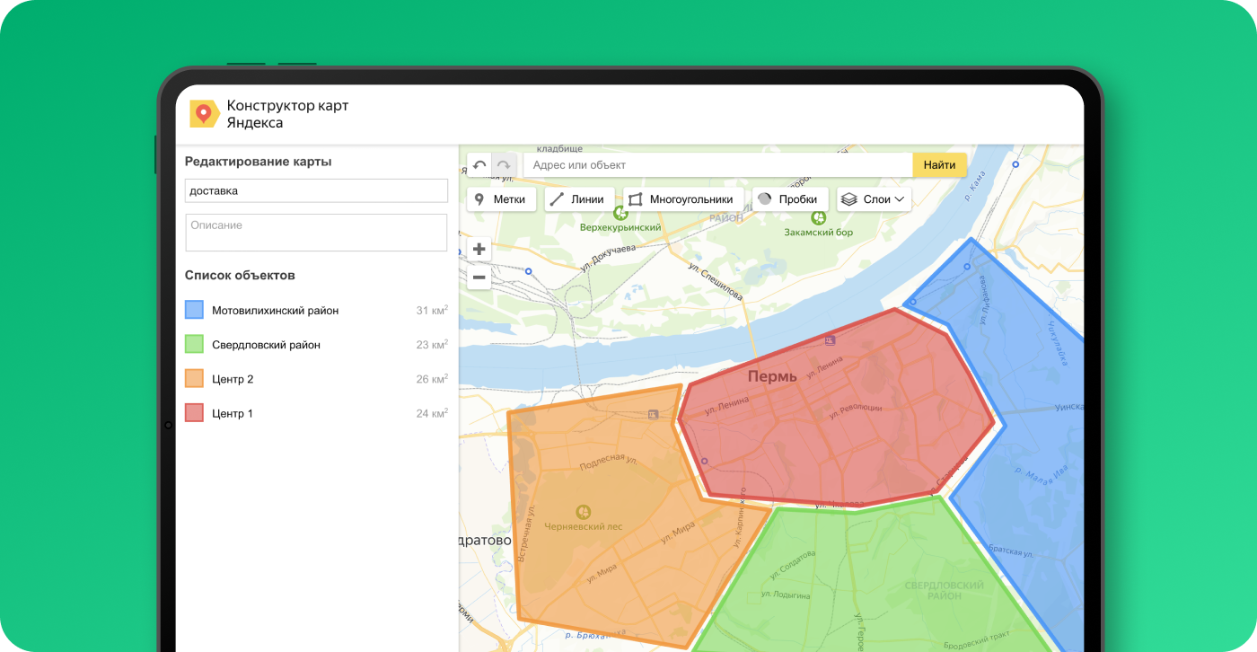Click the Верхнекурьинский park icon

tap(620, 213)
